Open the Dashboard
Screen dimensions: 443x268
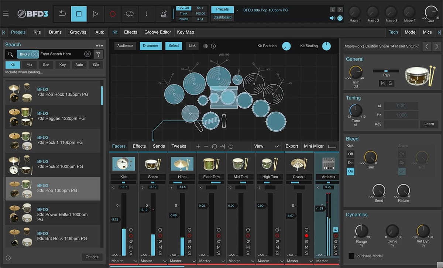pyautogui.click(x=222, y=17)
